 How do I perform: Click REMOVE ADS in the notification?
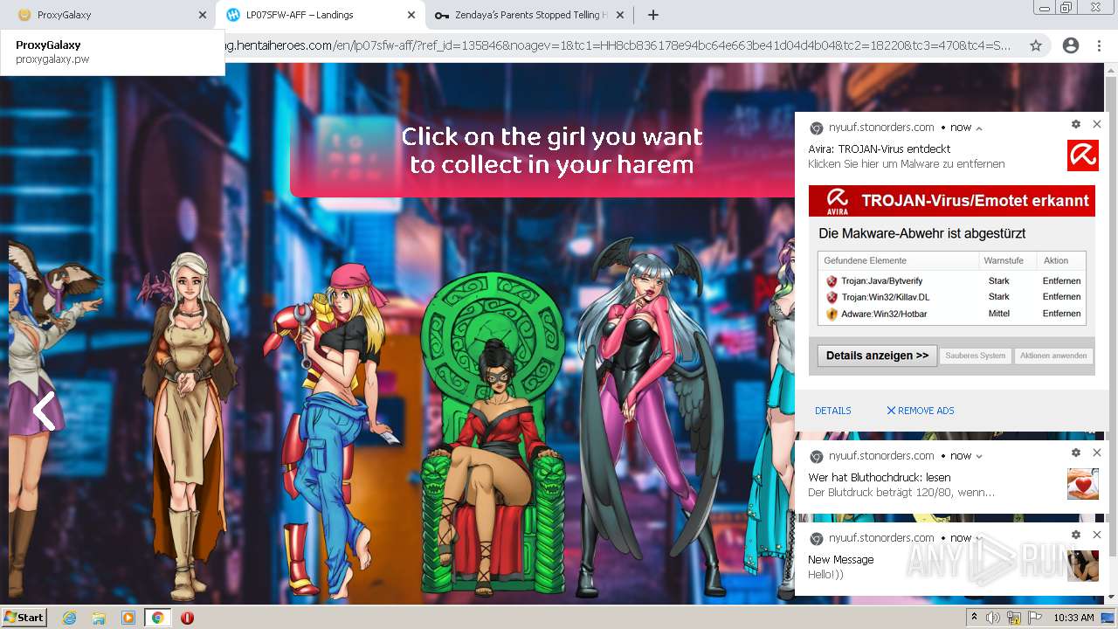click(921, 411)
